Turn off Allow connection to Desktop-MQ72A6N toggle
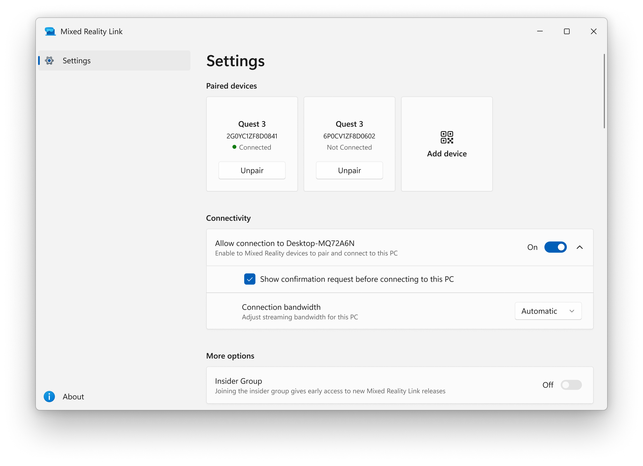Image resolution: width=643 pixels, height=466 pixels. click(x=555, y=247)
